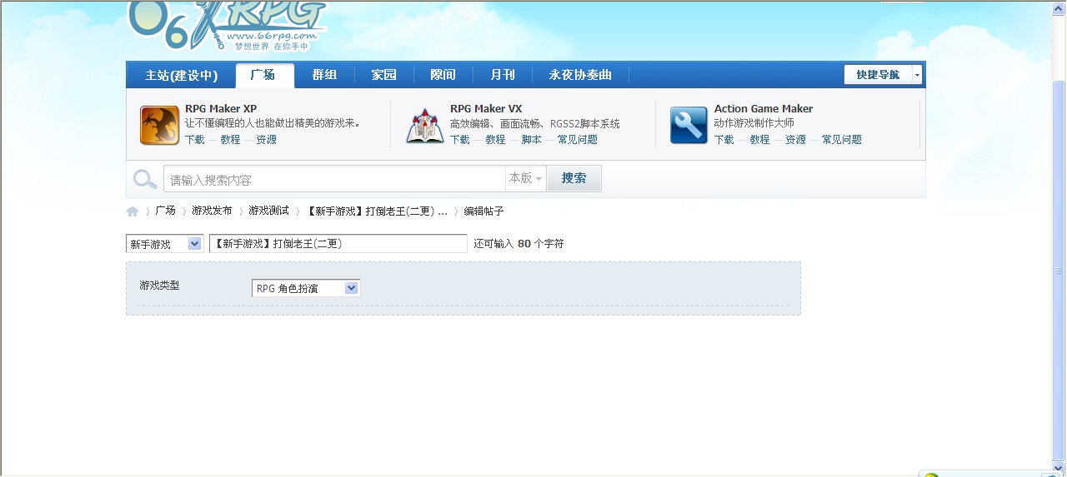Viewport: 1067px width, 477px height.
Task: Click the Action Game Maker wrench icon
Action: 689,125
